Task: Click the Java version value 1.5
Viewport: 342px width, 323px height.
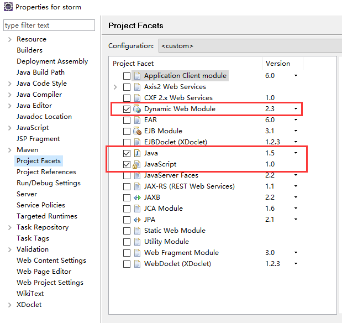Action: click(270, 153)
